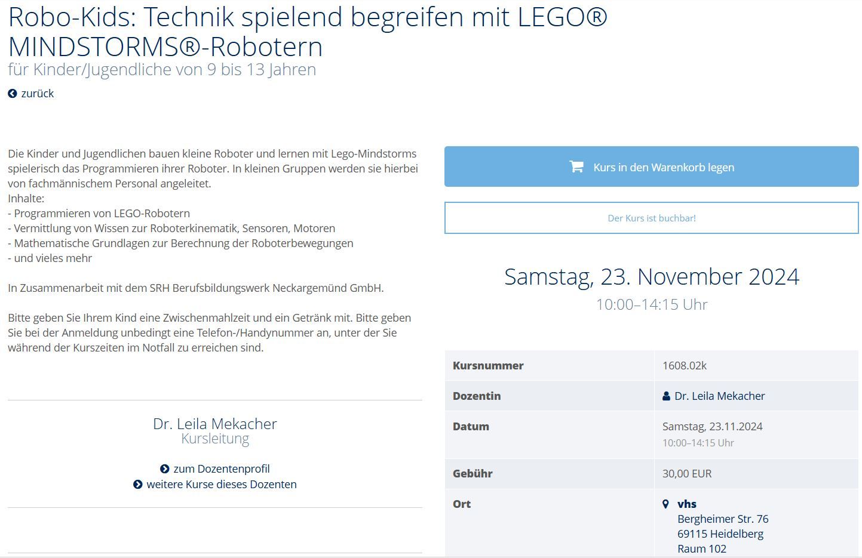Click the person icon next to Dozentin name
The image size is (862, 558).
click(666, 396)
